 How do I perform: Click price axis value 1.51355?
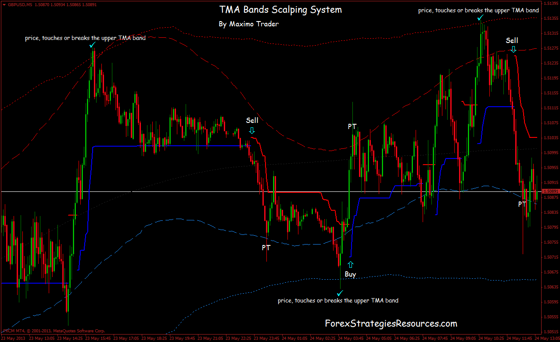(x=551, y=18)
